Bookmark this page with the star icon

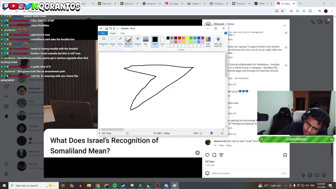point(282,11)
